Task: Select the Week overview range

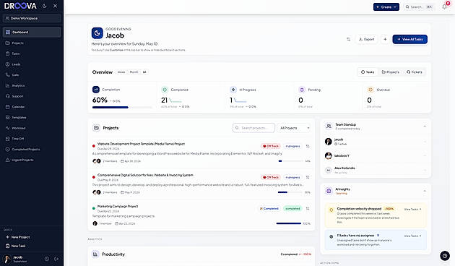Action: (121, 72)
